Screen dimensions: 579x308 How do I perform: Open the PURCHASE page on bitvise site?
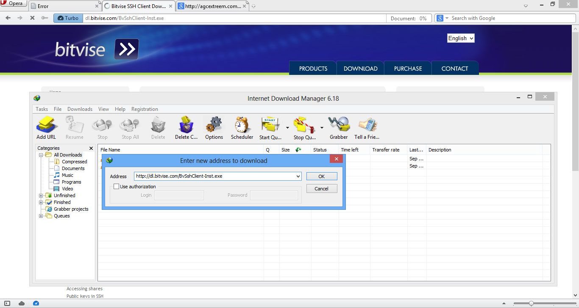[x=407, y=68]
